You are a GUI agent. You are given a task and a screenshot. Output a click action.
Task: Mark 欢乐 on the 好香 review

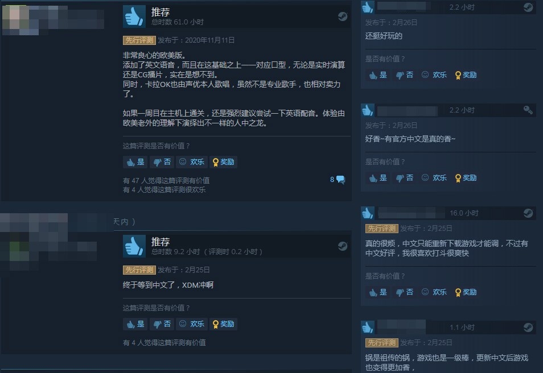pos(434,178)
